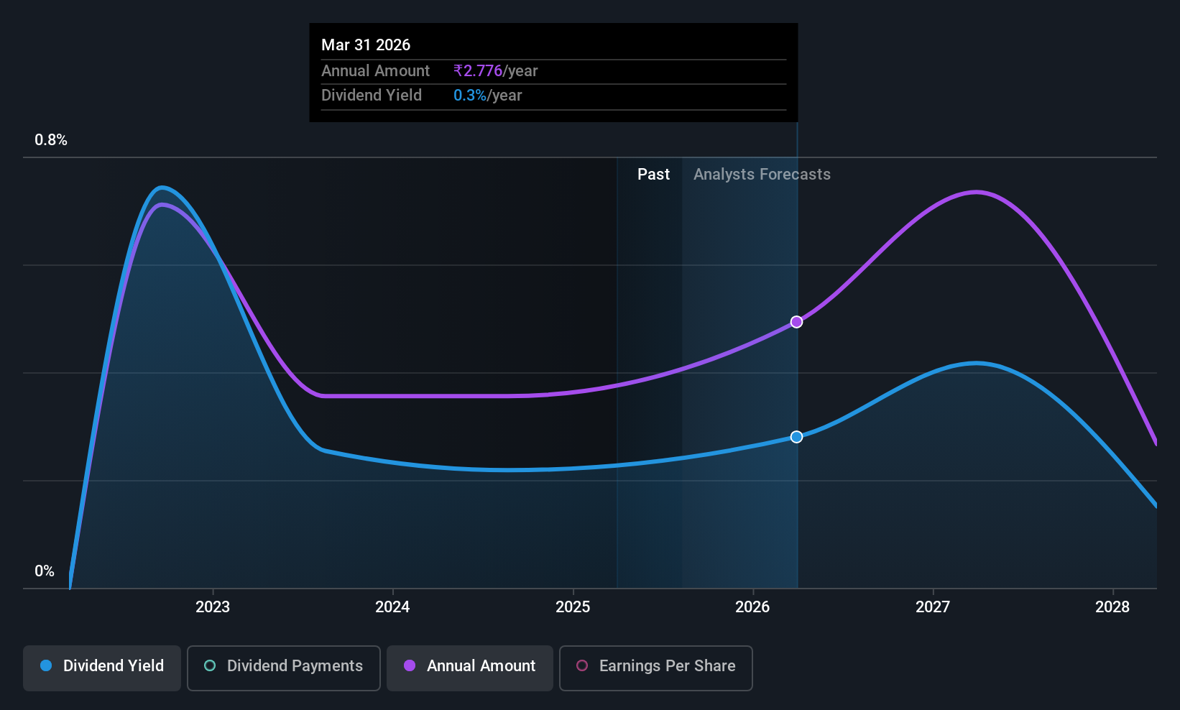This screenshot has height=710, width=1180.
Task: Click the 0.3%/year dividend yield value
Action: 487,96
